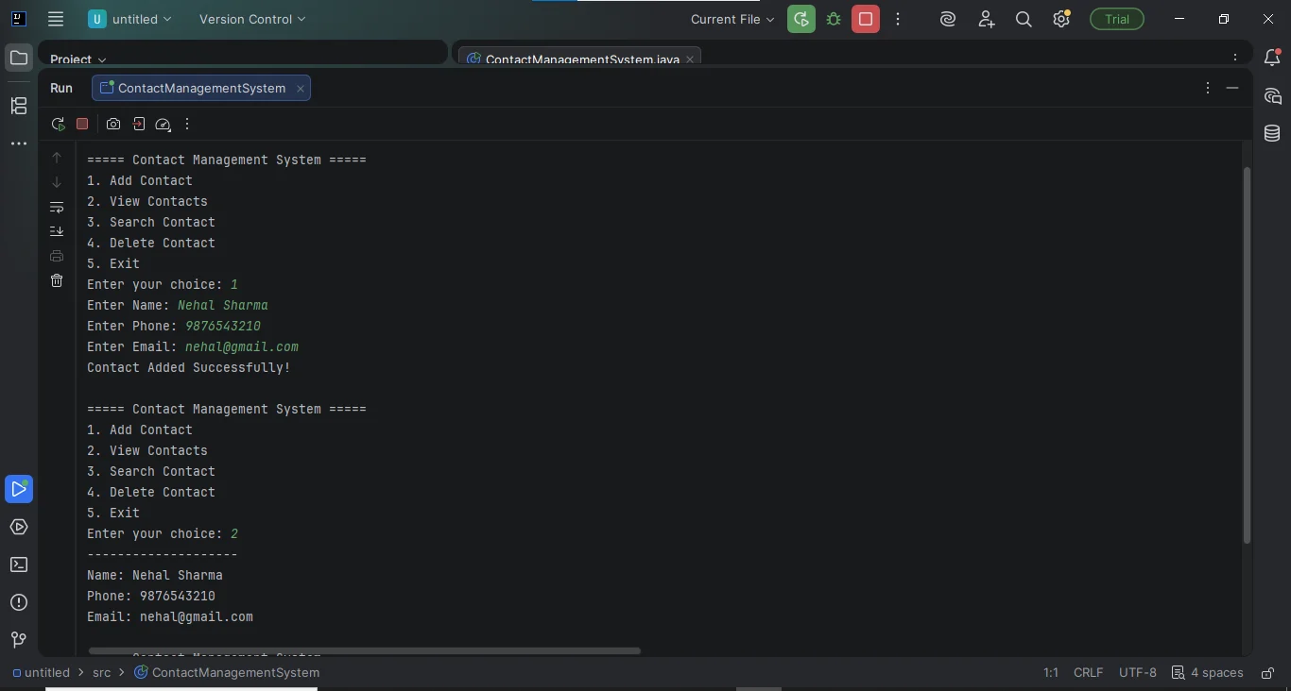Toggle scroll to end of console
The image size is (1291, 691).
[x=57, y=231]
